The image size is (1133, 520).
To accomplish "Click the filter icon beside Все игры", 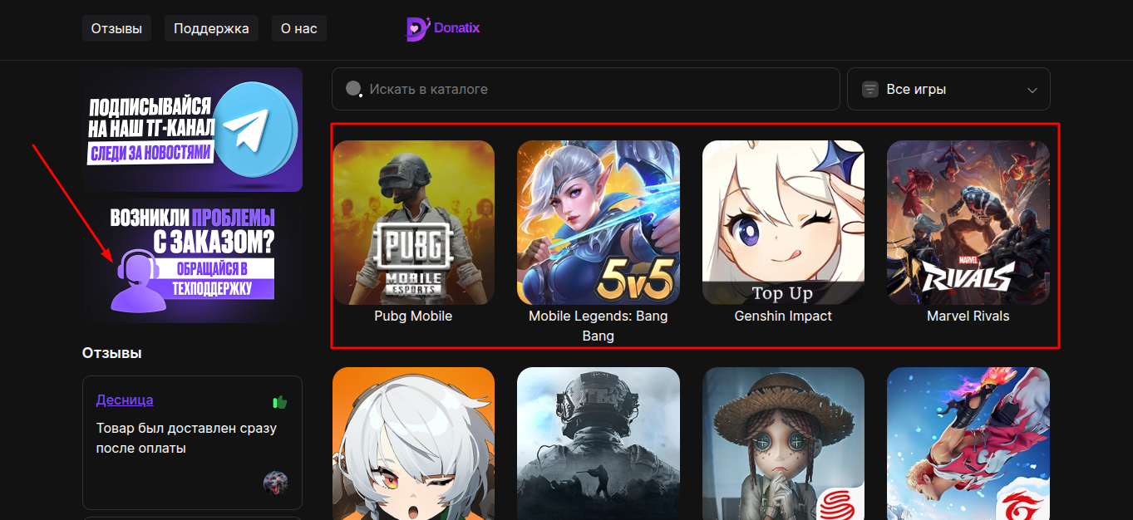I will (x=870, y=89).
